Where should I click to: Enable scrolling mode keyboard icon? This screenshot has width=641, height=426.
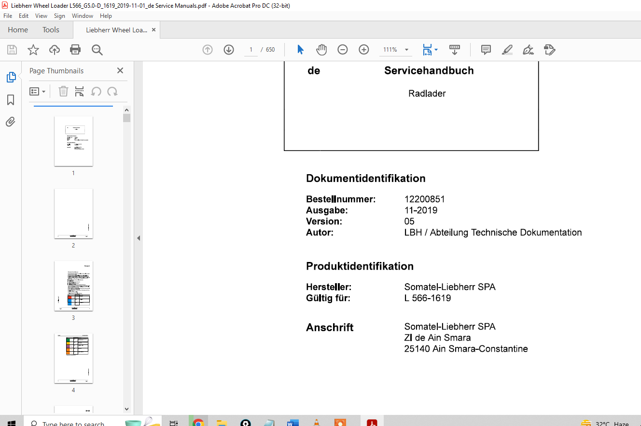pos(455,50)
